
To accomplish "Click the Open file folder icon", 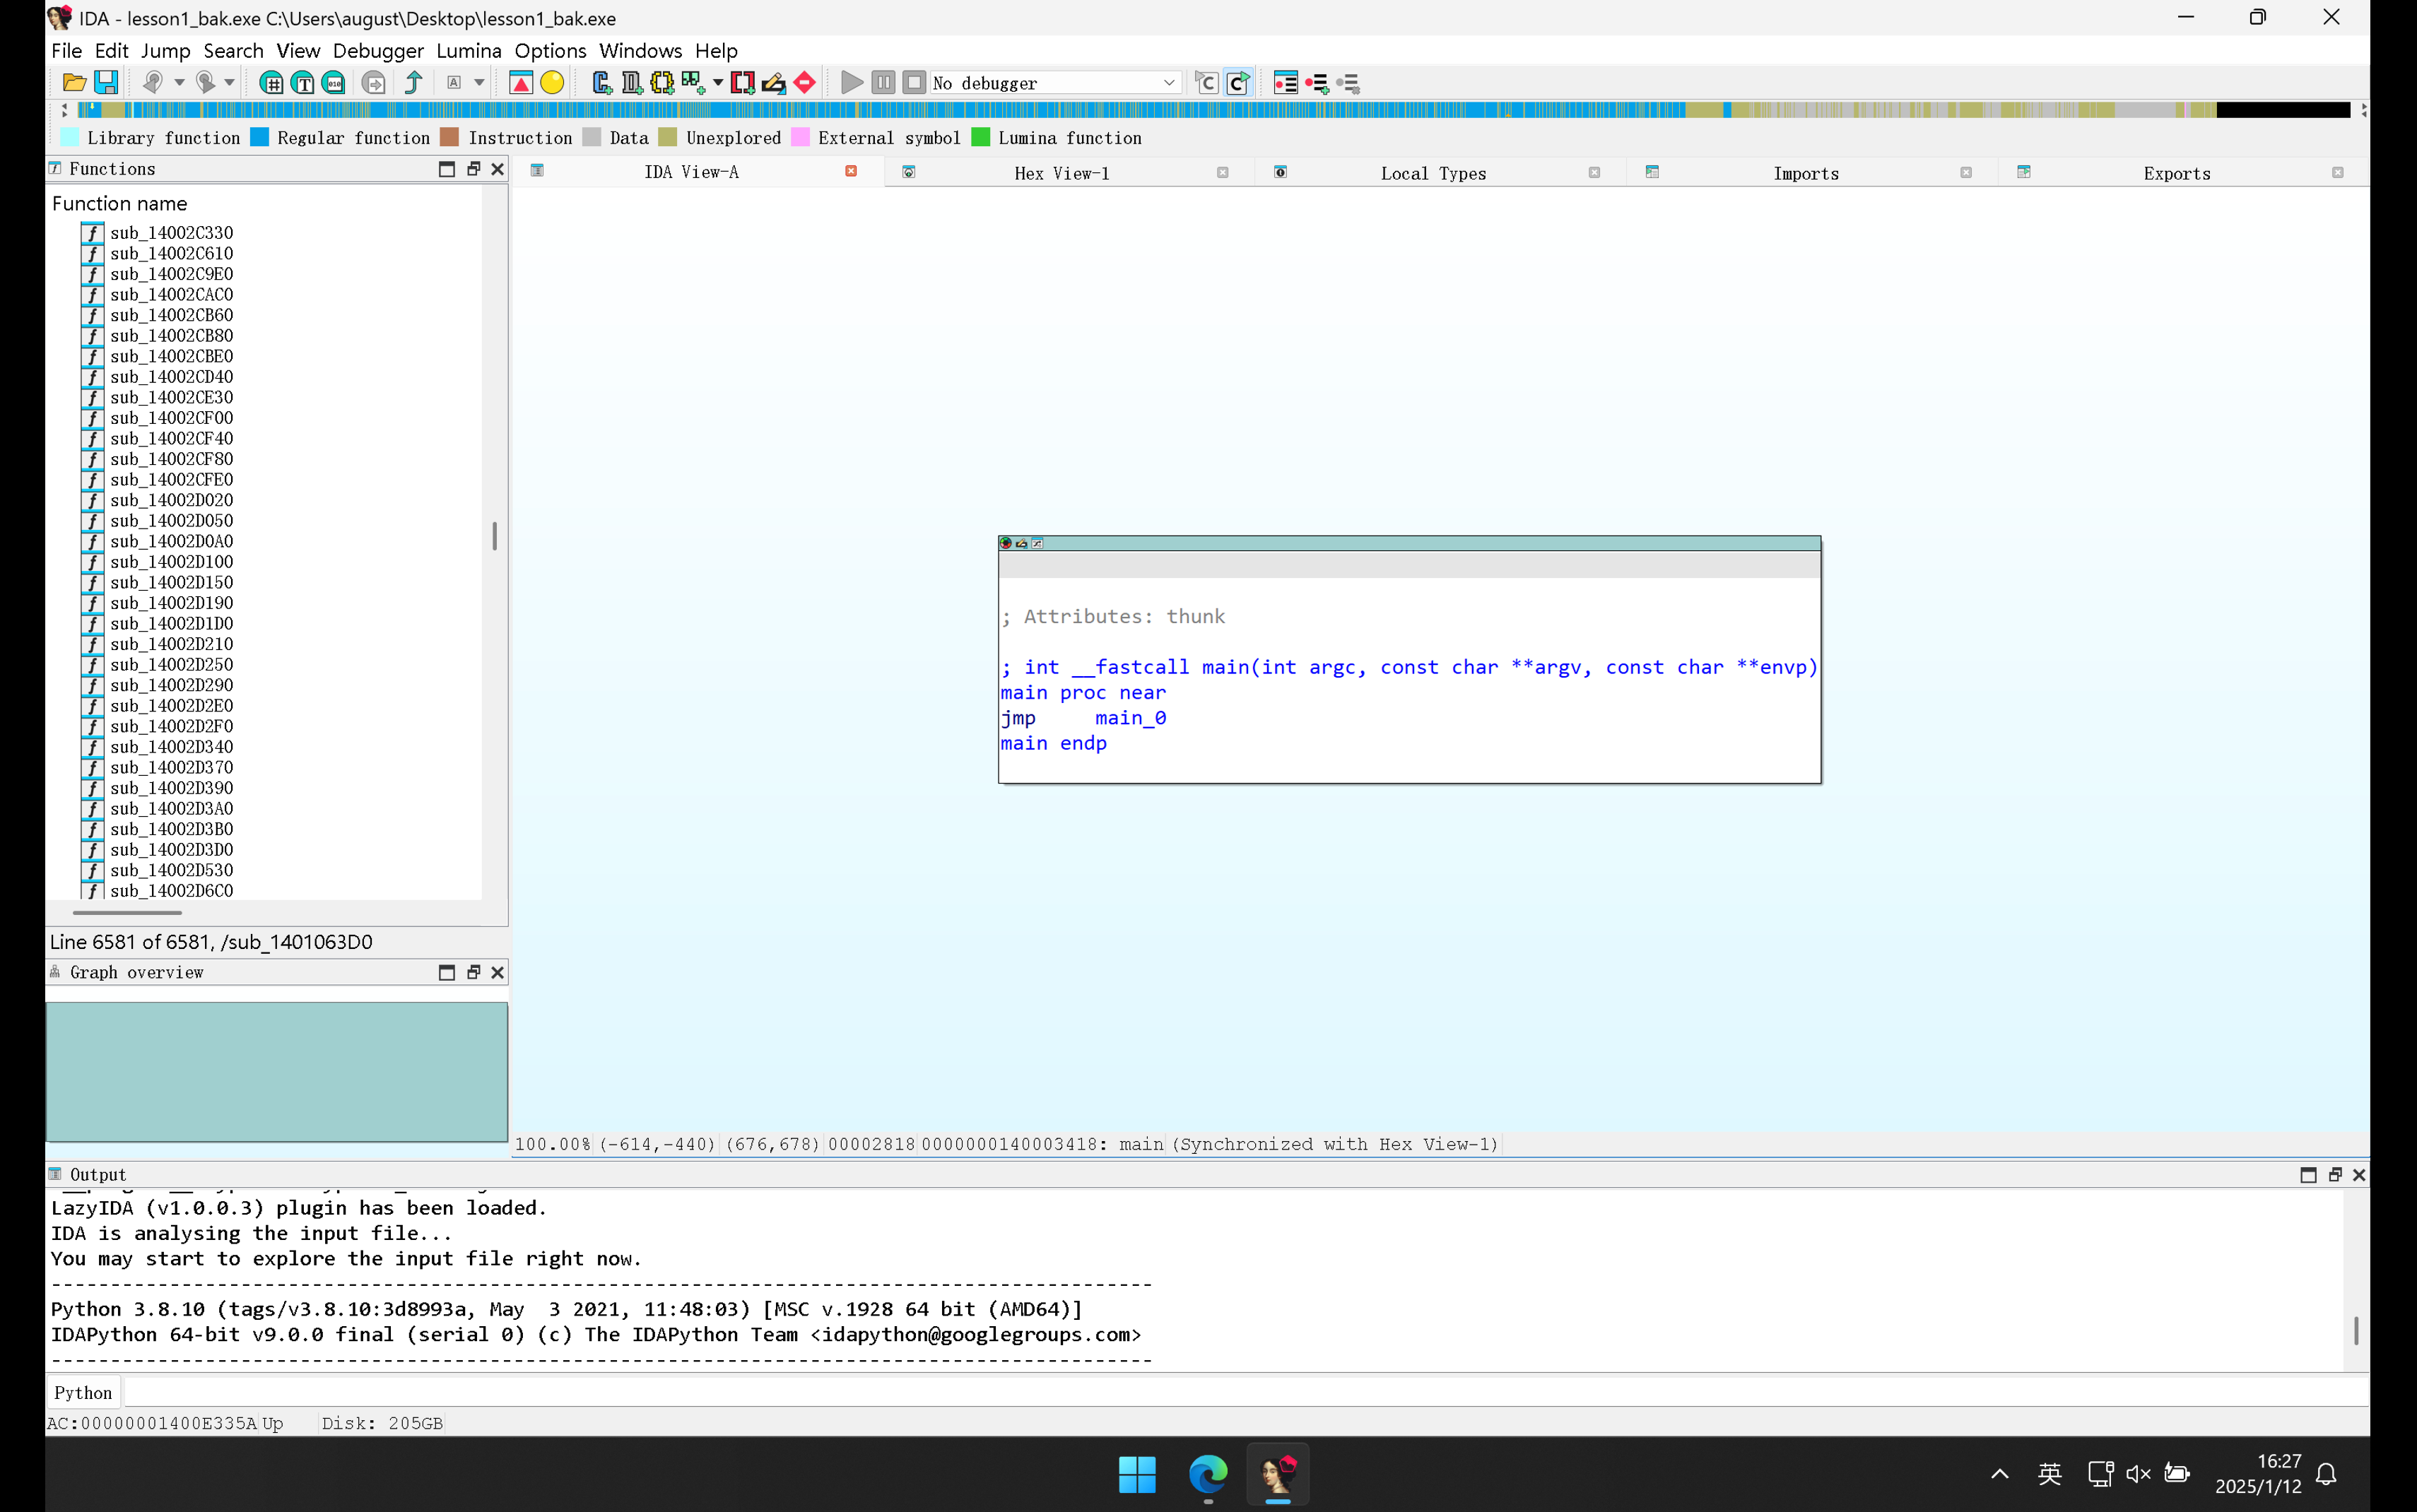I will pyautogui.click(x=74, y=83).
